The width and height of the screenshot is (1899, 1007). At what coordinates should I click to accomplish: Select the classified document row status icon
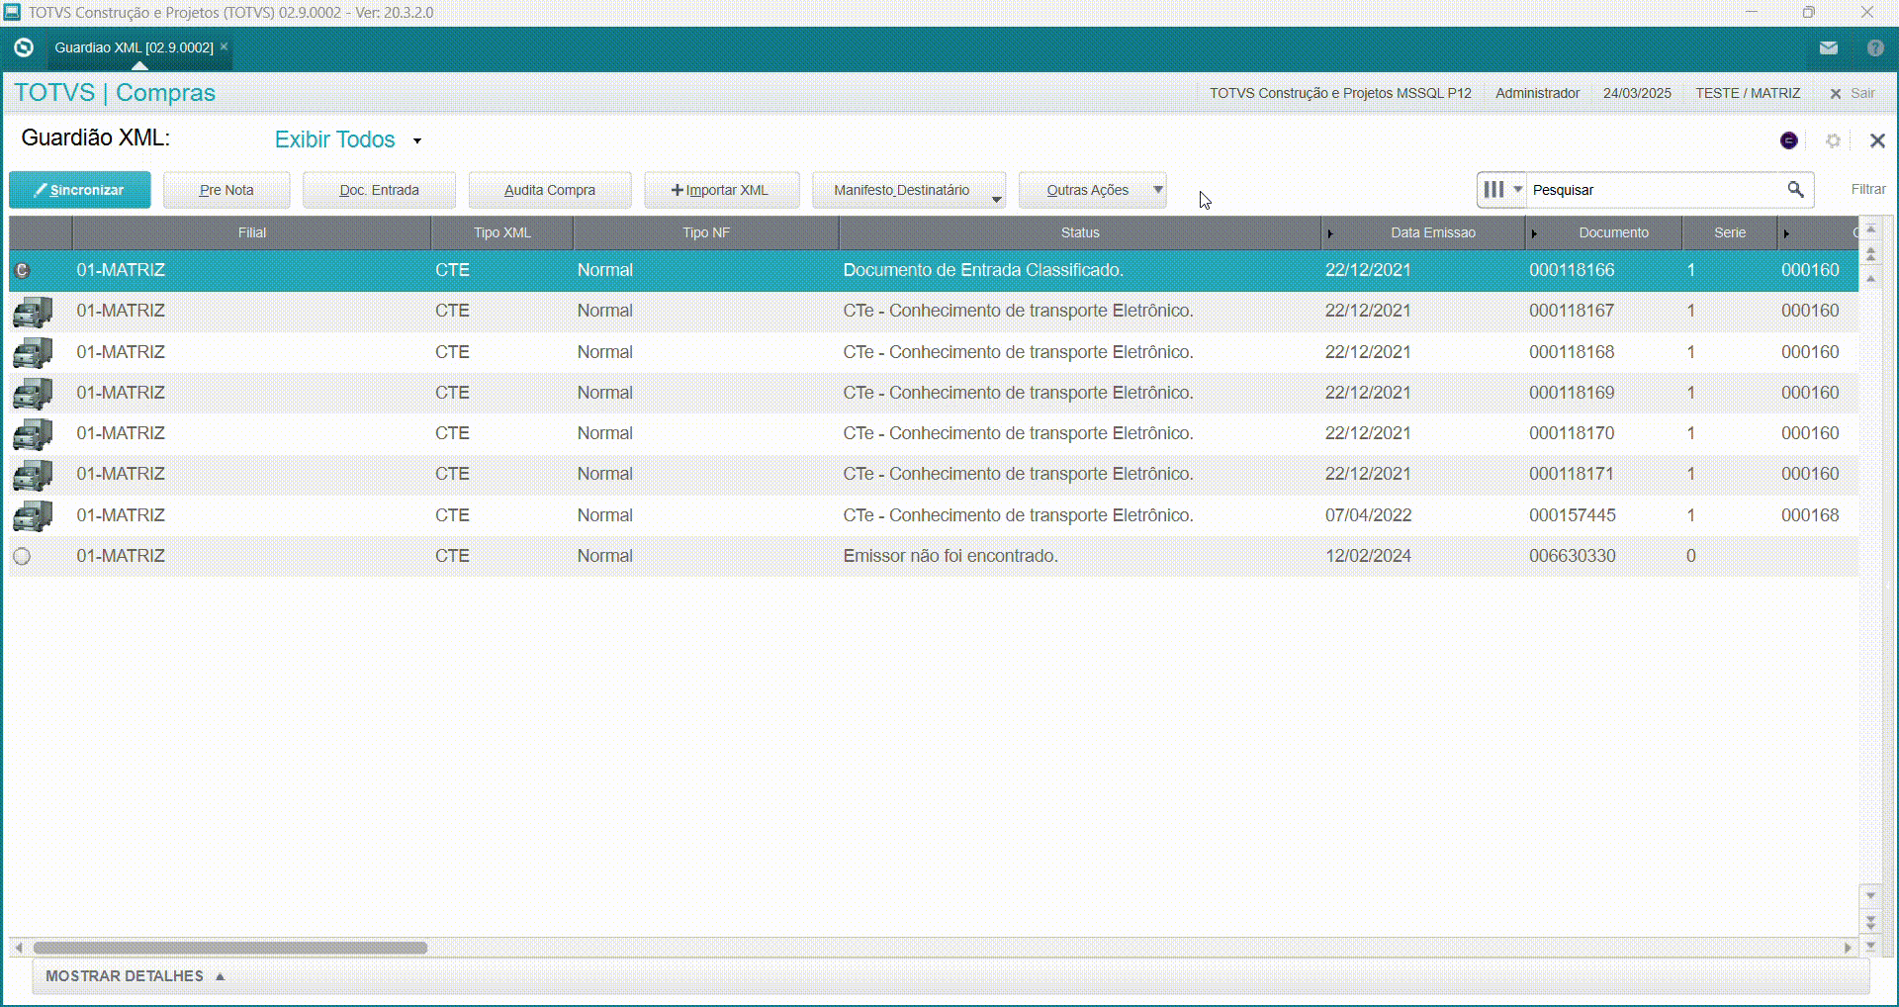[x=22, y=270]
